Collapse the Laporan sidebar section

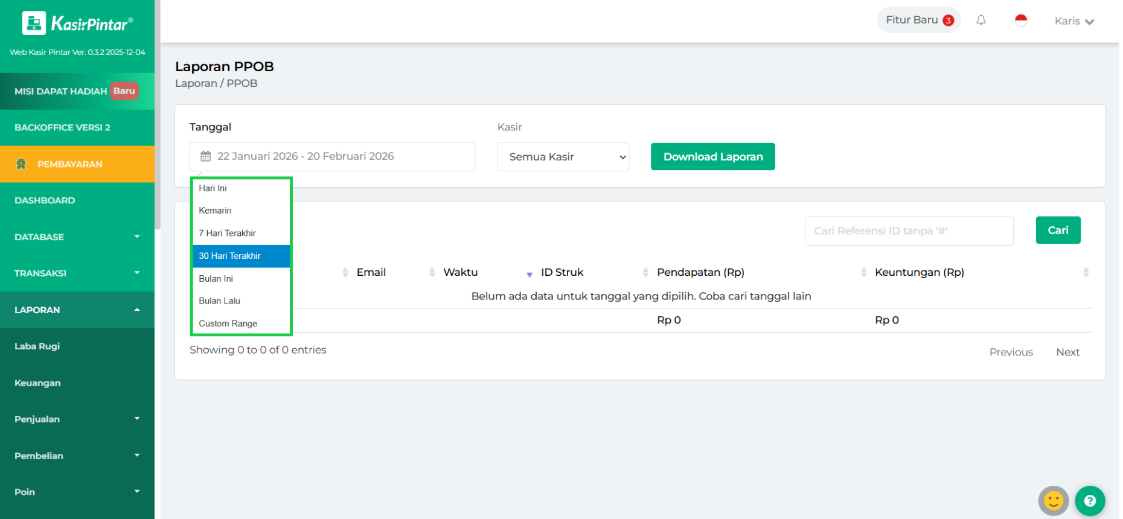77,310
